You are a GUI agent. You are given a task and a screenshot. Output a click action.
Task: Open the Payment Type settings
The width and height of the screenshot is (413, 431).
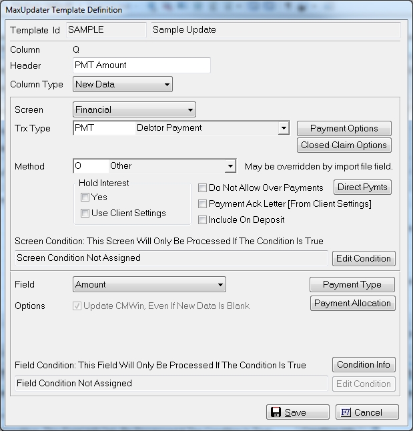352,285
